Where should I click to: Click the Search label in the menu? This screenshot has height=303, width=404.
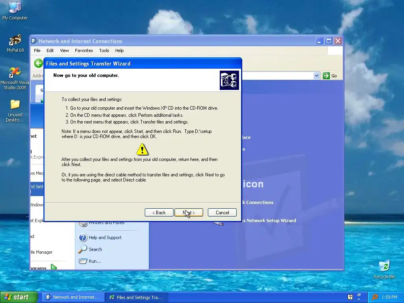pos(95,249)
